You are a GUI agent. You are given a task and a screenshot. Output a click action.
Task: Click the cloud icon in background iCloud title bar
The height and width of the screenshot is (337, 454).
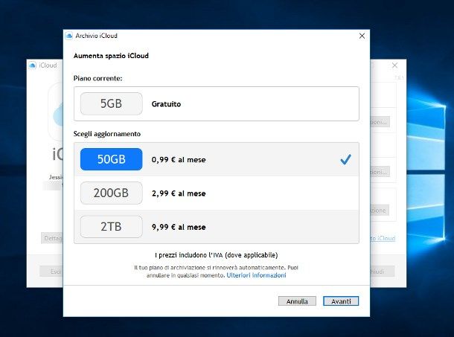[33, 65]
